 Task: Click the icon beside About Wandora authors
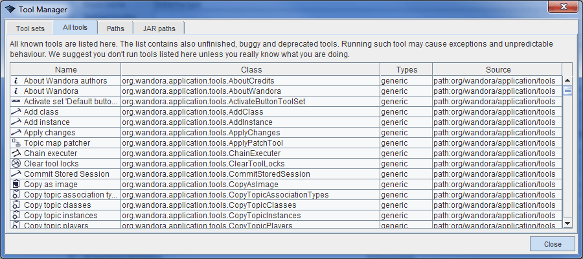[16, 81]
